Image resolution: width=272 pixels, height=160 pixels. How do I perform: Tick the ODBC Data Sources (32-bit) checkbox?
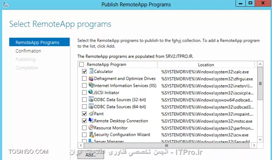coord(84,100)
